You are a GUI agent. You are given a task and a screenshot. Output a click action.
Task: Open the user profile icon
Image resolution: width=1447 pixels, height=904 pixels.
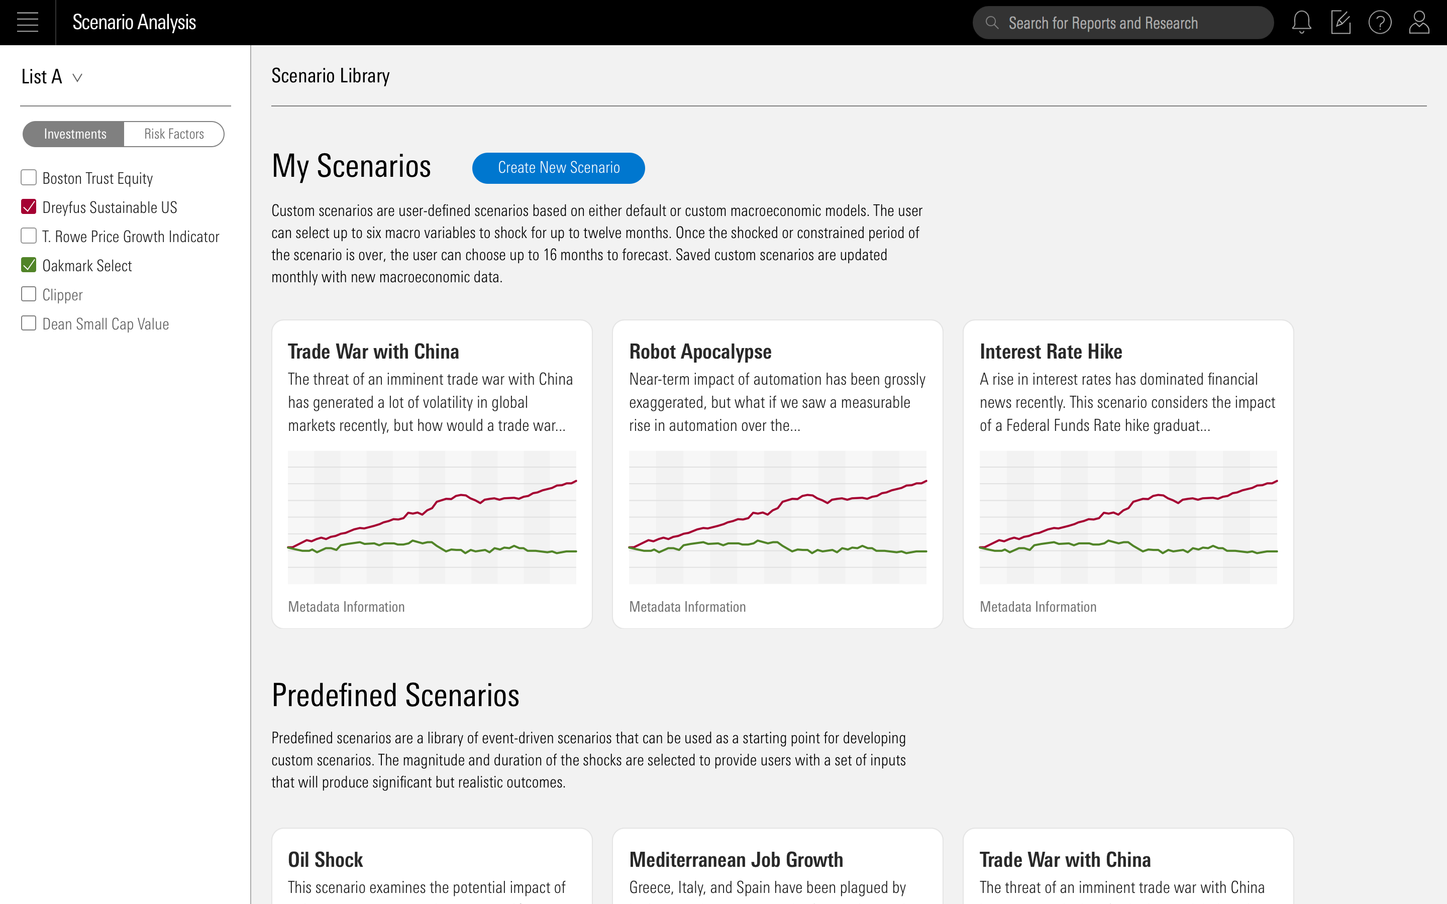(x=1419, y=23)
